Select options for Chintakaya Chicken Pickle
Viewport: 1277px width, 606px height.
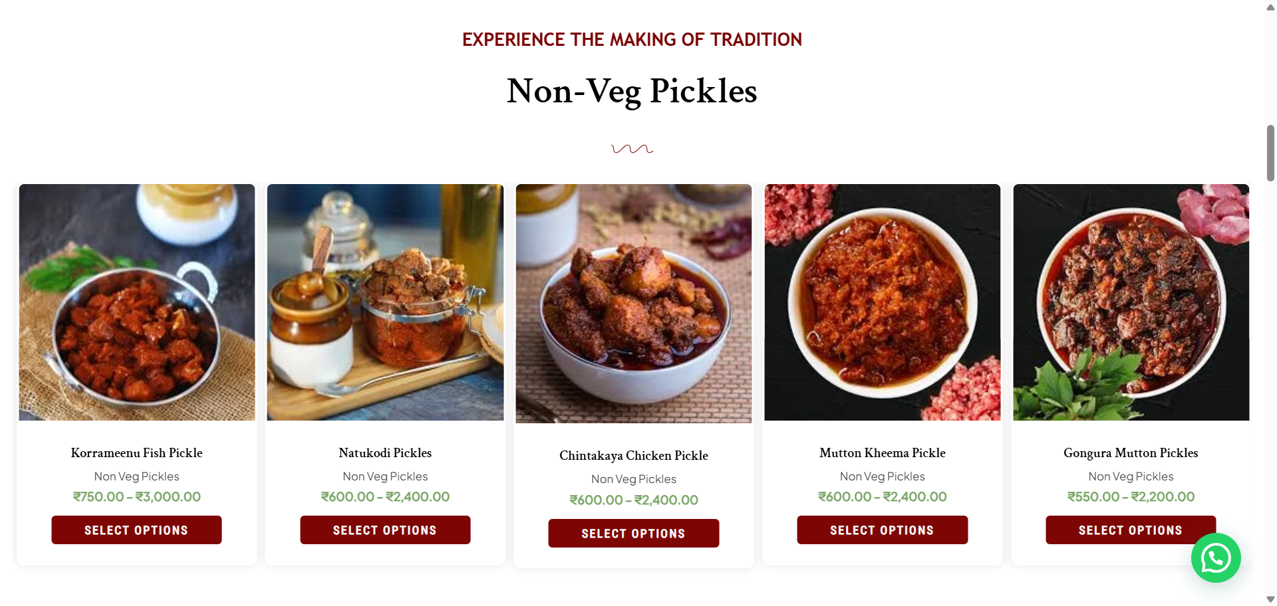click(x=633, y=534)
